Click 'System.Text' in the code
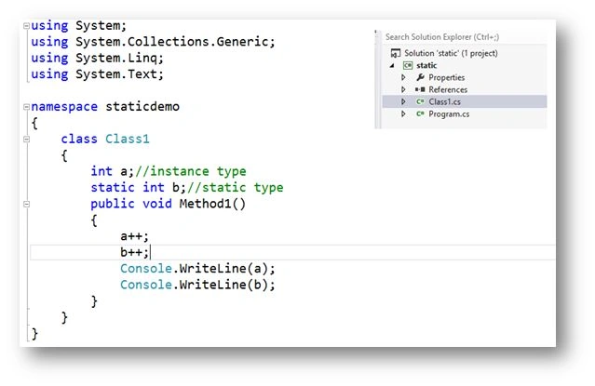Image resolution: width=595 pixels, height=386 pixels. click(117, 74)
